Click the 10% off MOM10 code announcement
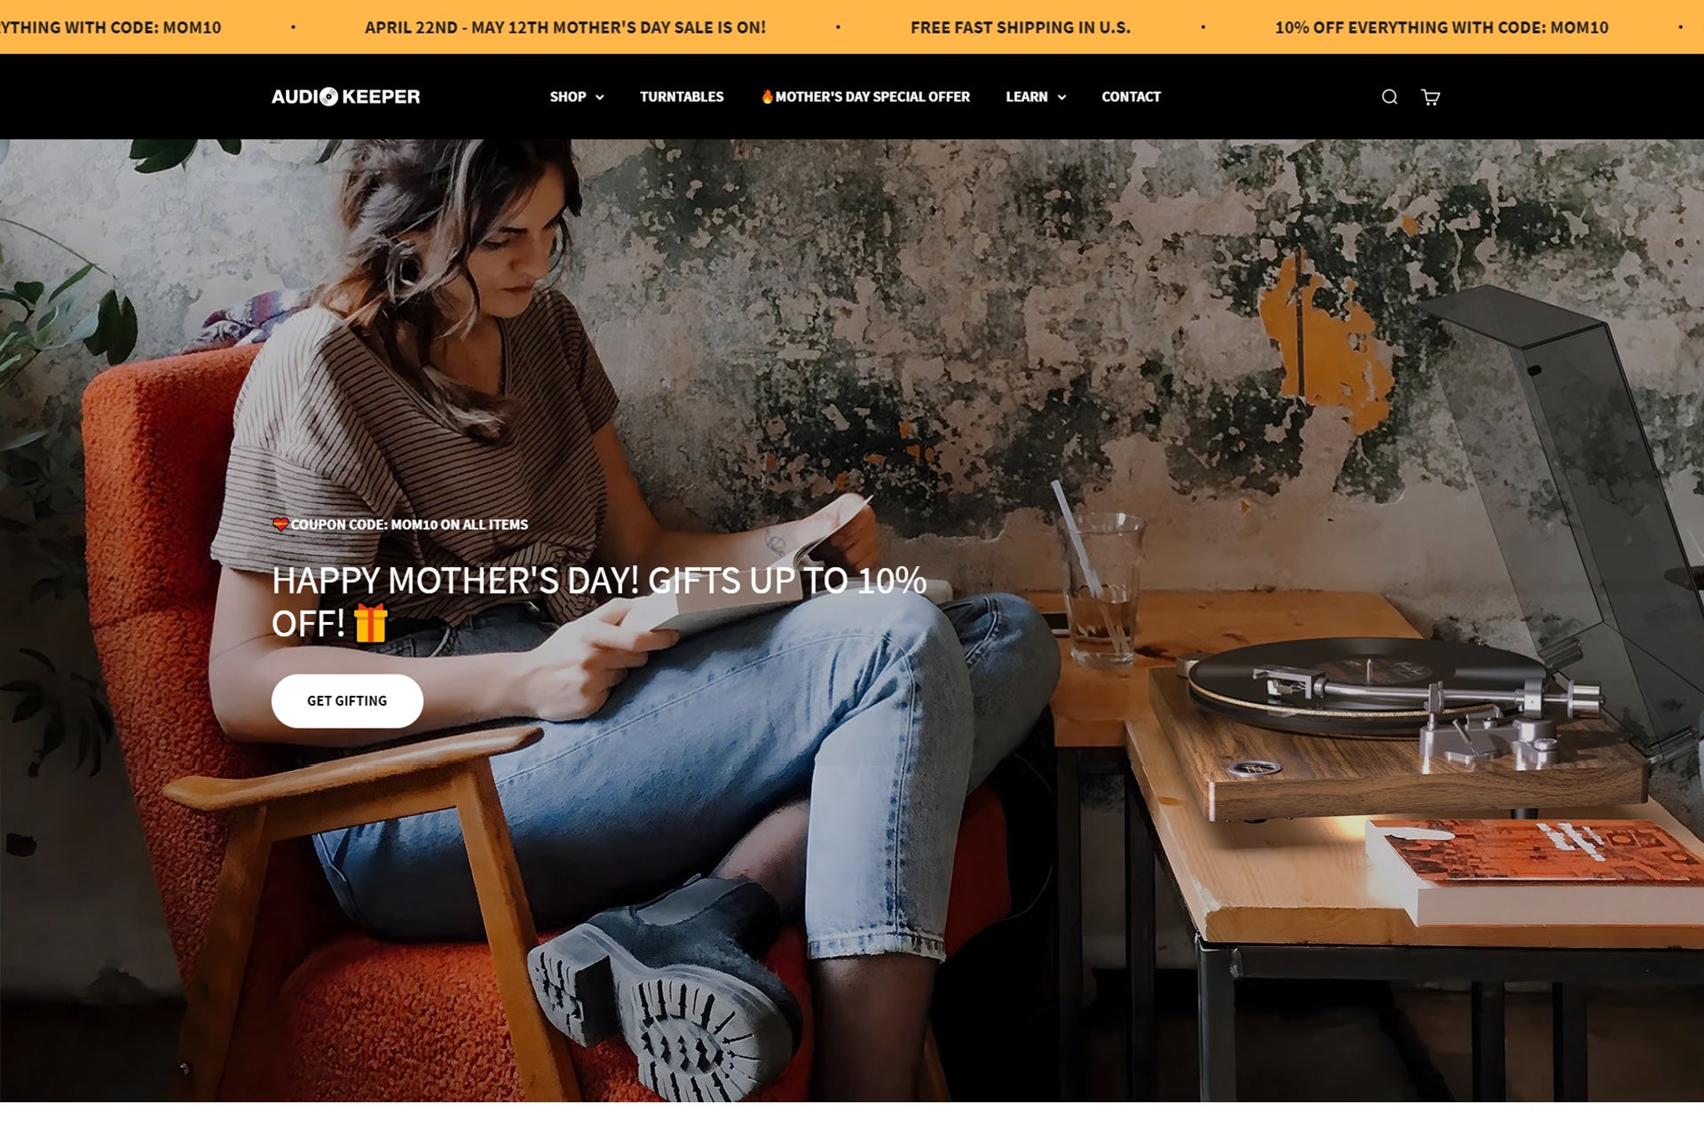 pos(1441,28)
